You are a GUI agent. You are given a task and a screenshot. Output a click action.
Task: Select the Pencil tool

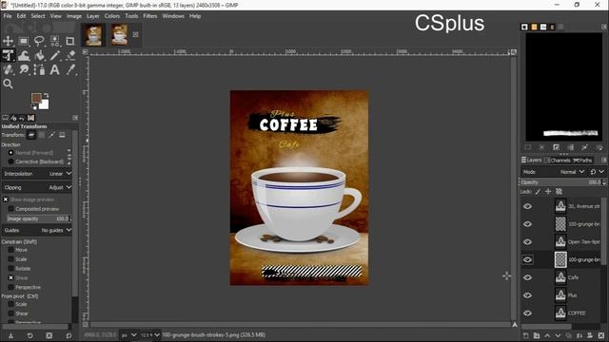tap(55, 55)
